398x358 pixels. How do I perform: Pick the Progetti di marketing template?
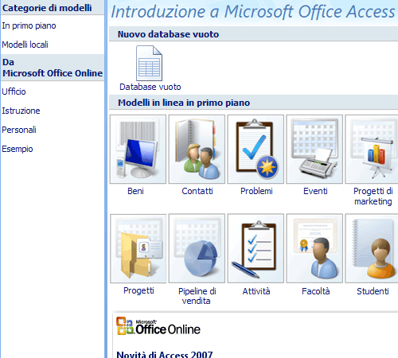pyautogui.click(x=372, y=149)
